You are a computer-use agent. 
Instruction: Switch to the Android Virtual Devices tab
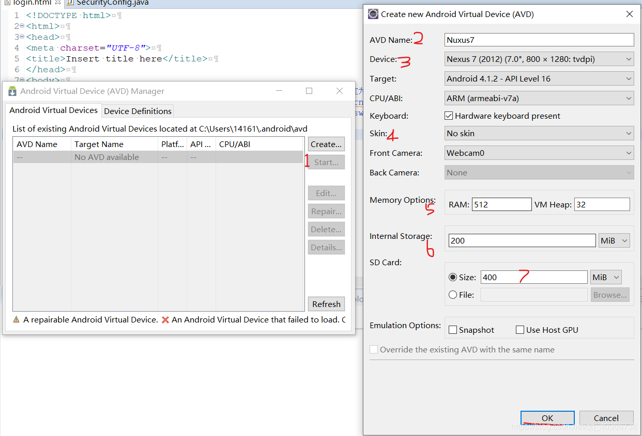[x=54, y=110]
